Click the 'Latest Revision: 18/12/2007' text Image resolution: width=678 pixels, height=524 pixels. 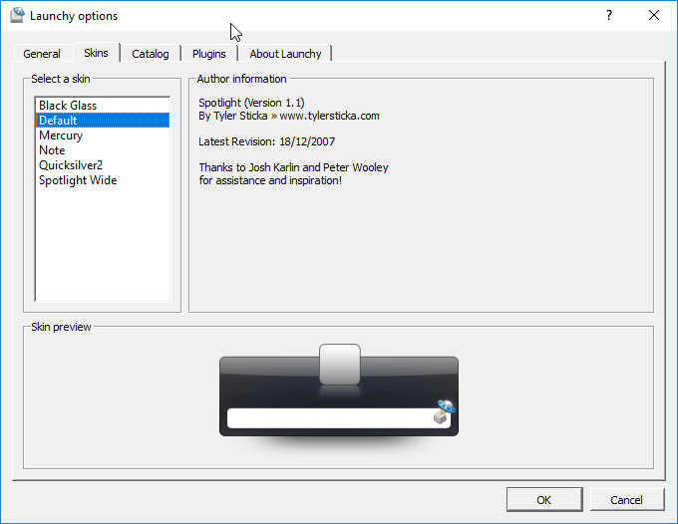[267, 141]
